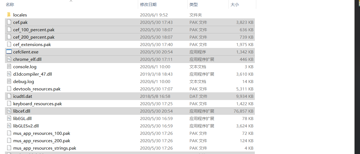Select the console.log text document icon
Image resolution: width=360 pixels, height=154 pixels.
click(9, 67)
